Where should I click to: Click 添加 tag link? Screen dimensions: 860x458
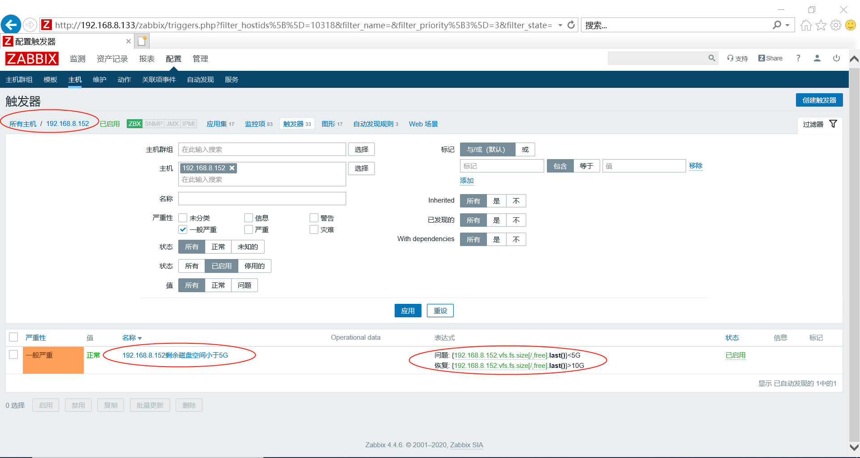tap(467, 180)
